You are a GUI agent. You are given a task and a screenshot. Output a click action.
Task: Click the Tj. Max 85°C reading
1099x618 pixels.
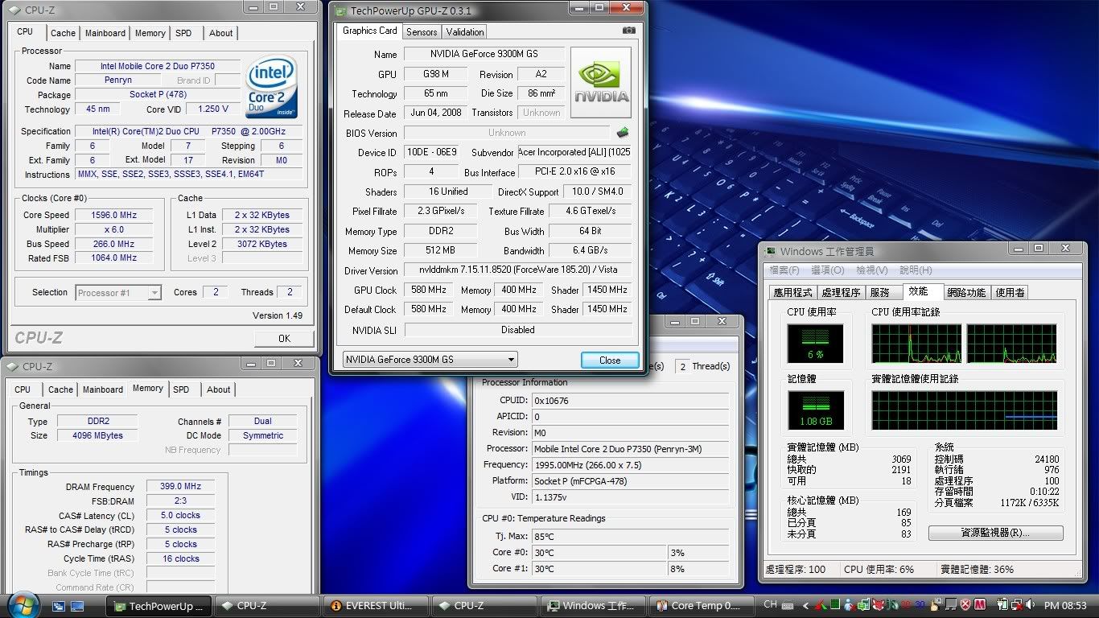point(631,536)
